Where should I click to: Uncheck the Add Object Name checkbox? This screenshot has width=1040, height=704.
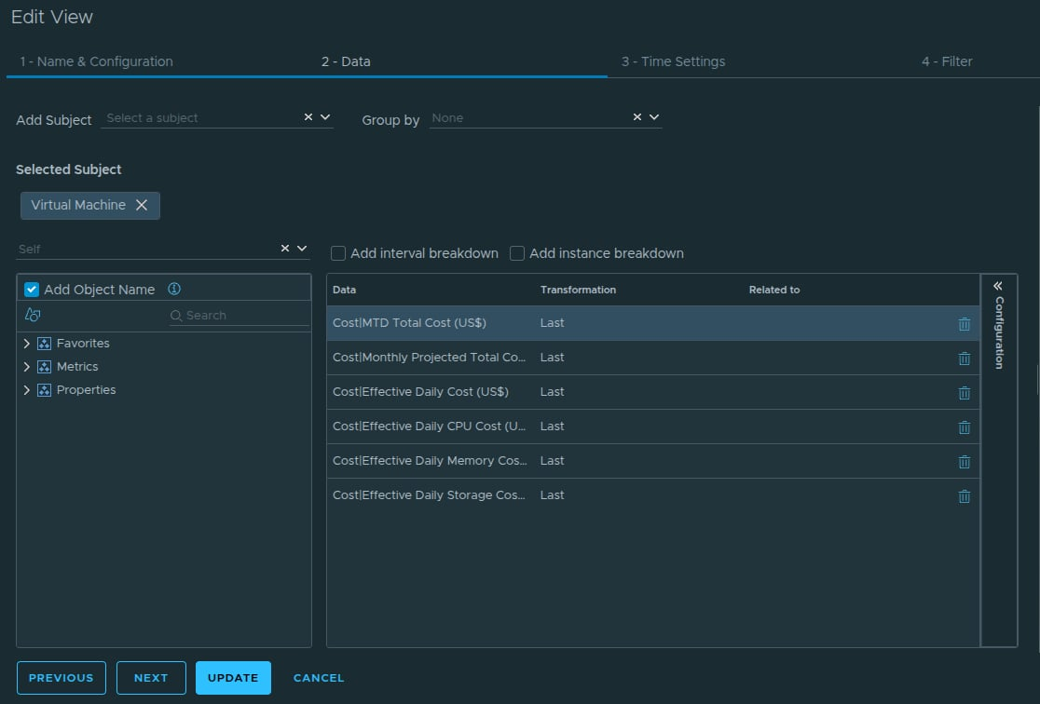(31, 289)
